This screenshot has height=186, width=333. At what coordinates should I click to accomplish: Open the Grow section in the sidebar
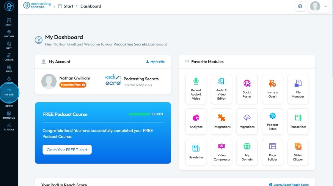coord(9,104)
